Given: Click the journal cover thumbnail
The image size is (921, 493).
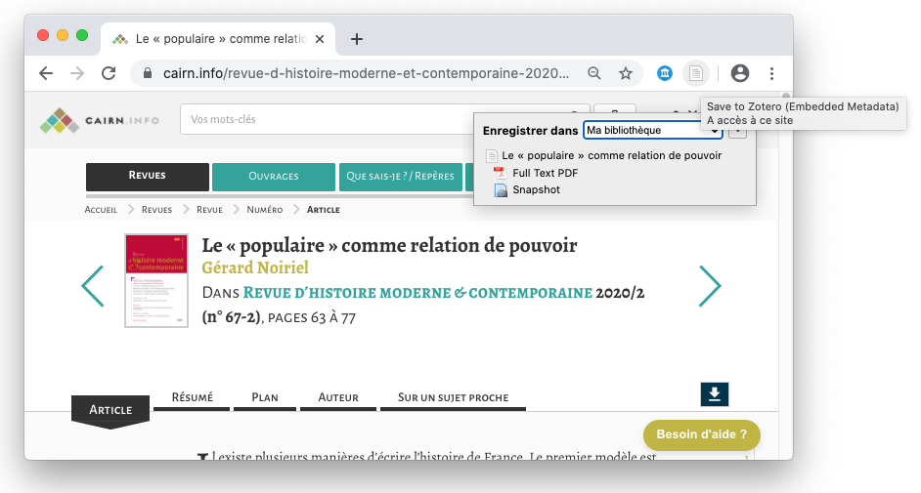Looking at the screenshot, I should [x=156, y=281].
